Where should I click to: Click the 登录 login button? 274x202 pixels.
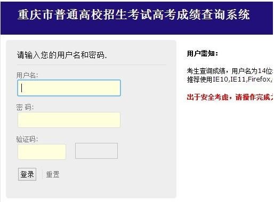pos(27,174)
